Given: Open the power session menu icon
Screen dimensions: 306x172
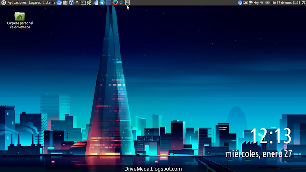Looking at the screenshot, I should (x=303, y=3).
